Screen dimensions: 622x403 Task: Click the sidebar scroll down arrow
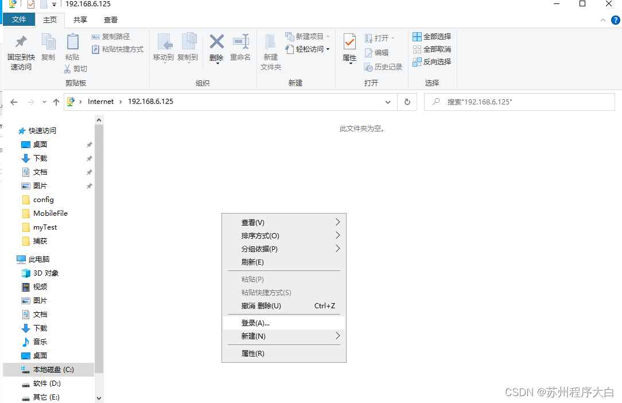click(x=99, y=398)
